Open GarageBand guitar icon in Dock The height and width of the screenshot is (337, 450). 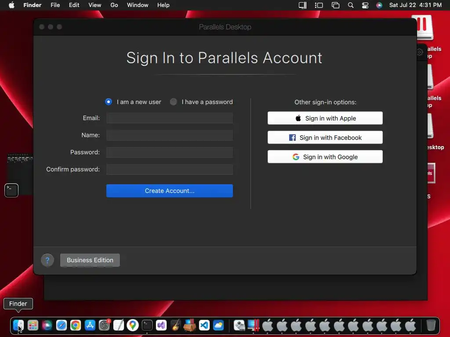coord(176,325)
